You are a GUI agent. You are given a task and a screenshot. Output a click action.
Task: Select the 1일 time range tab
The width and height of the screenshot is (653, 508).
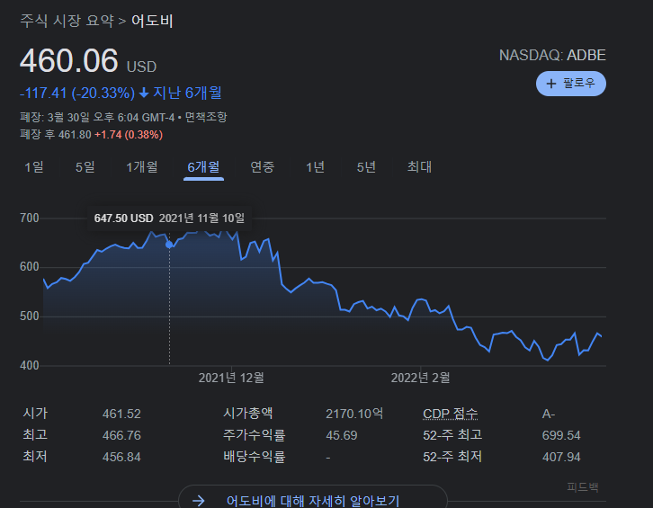tap(34, 167)
